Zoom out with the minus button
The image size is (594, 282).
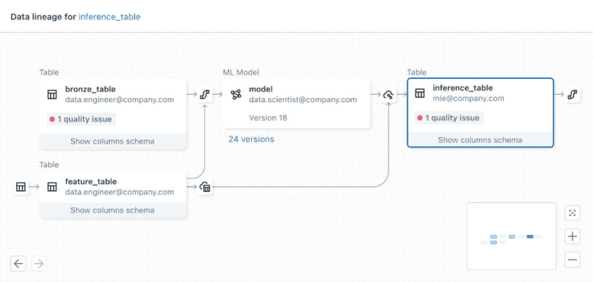[x=572, y=260]
